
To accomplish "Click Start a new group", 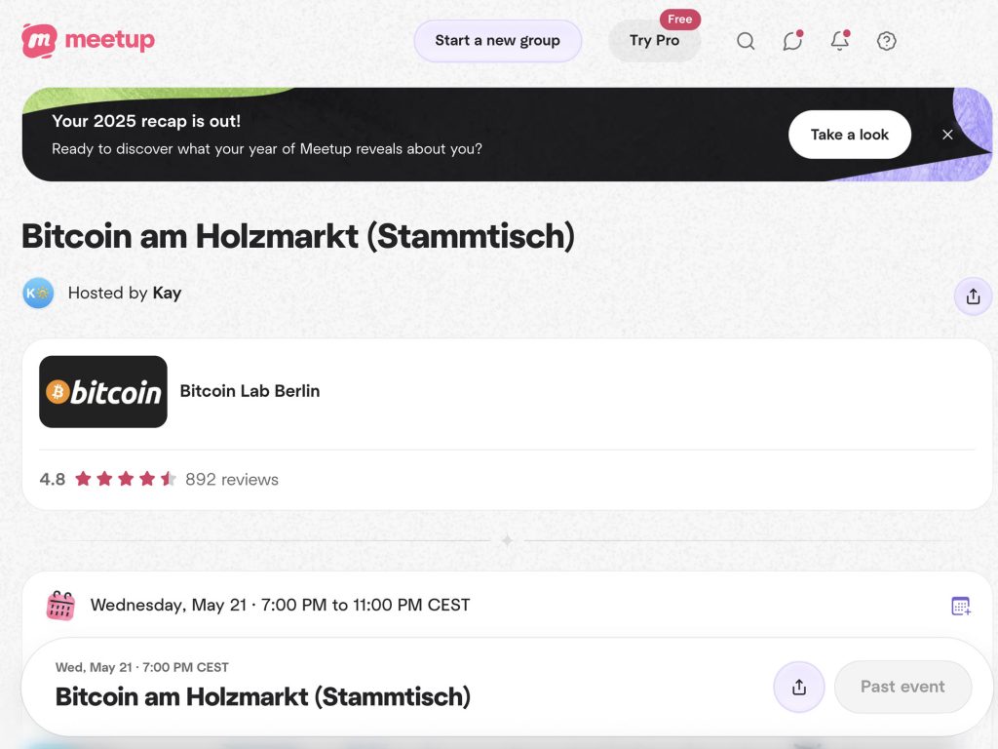I will pyautogui.click(x=497, y=41).
